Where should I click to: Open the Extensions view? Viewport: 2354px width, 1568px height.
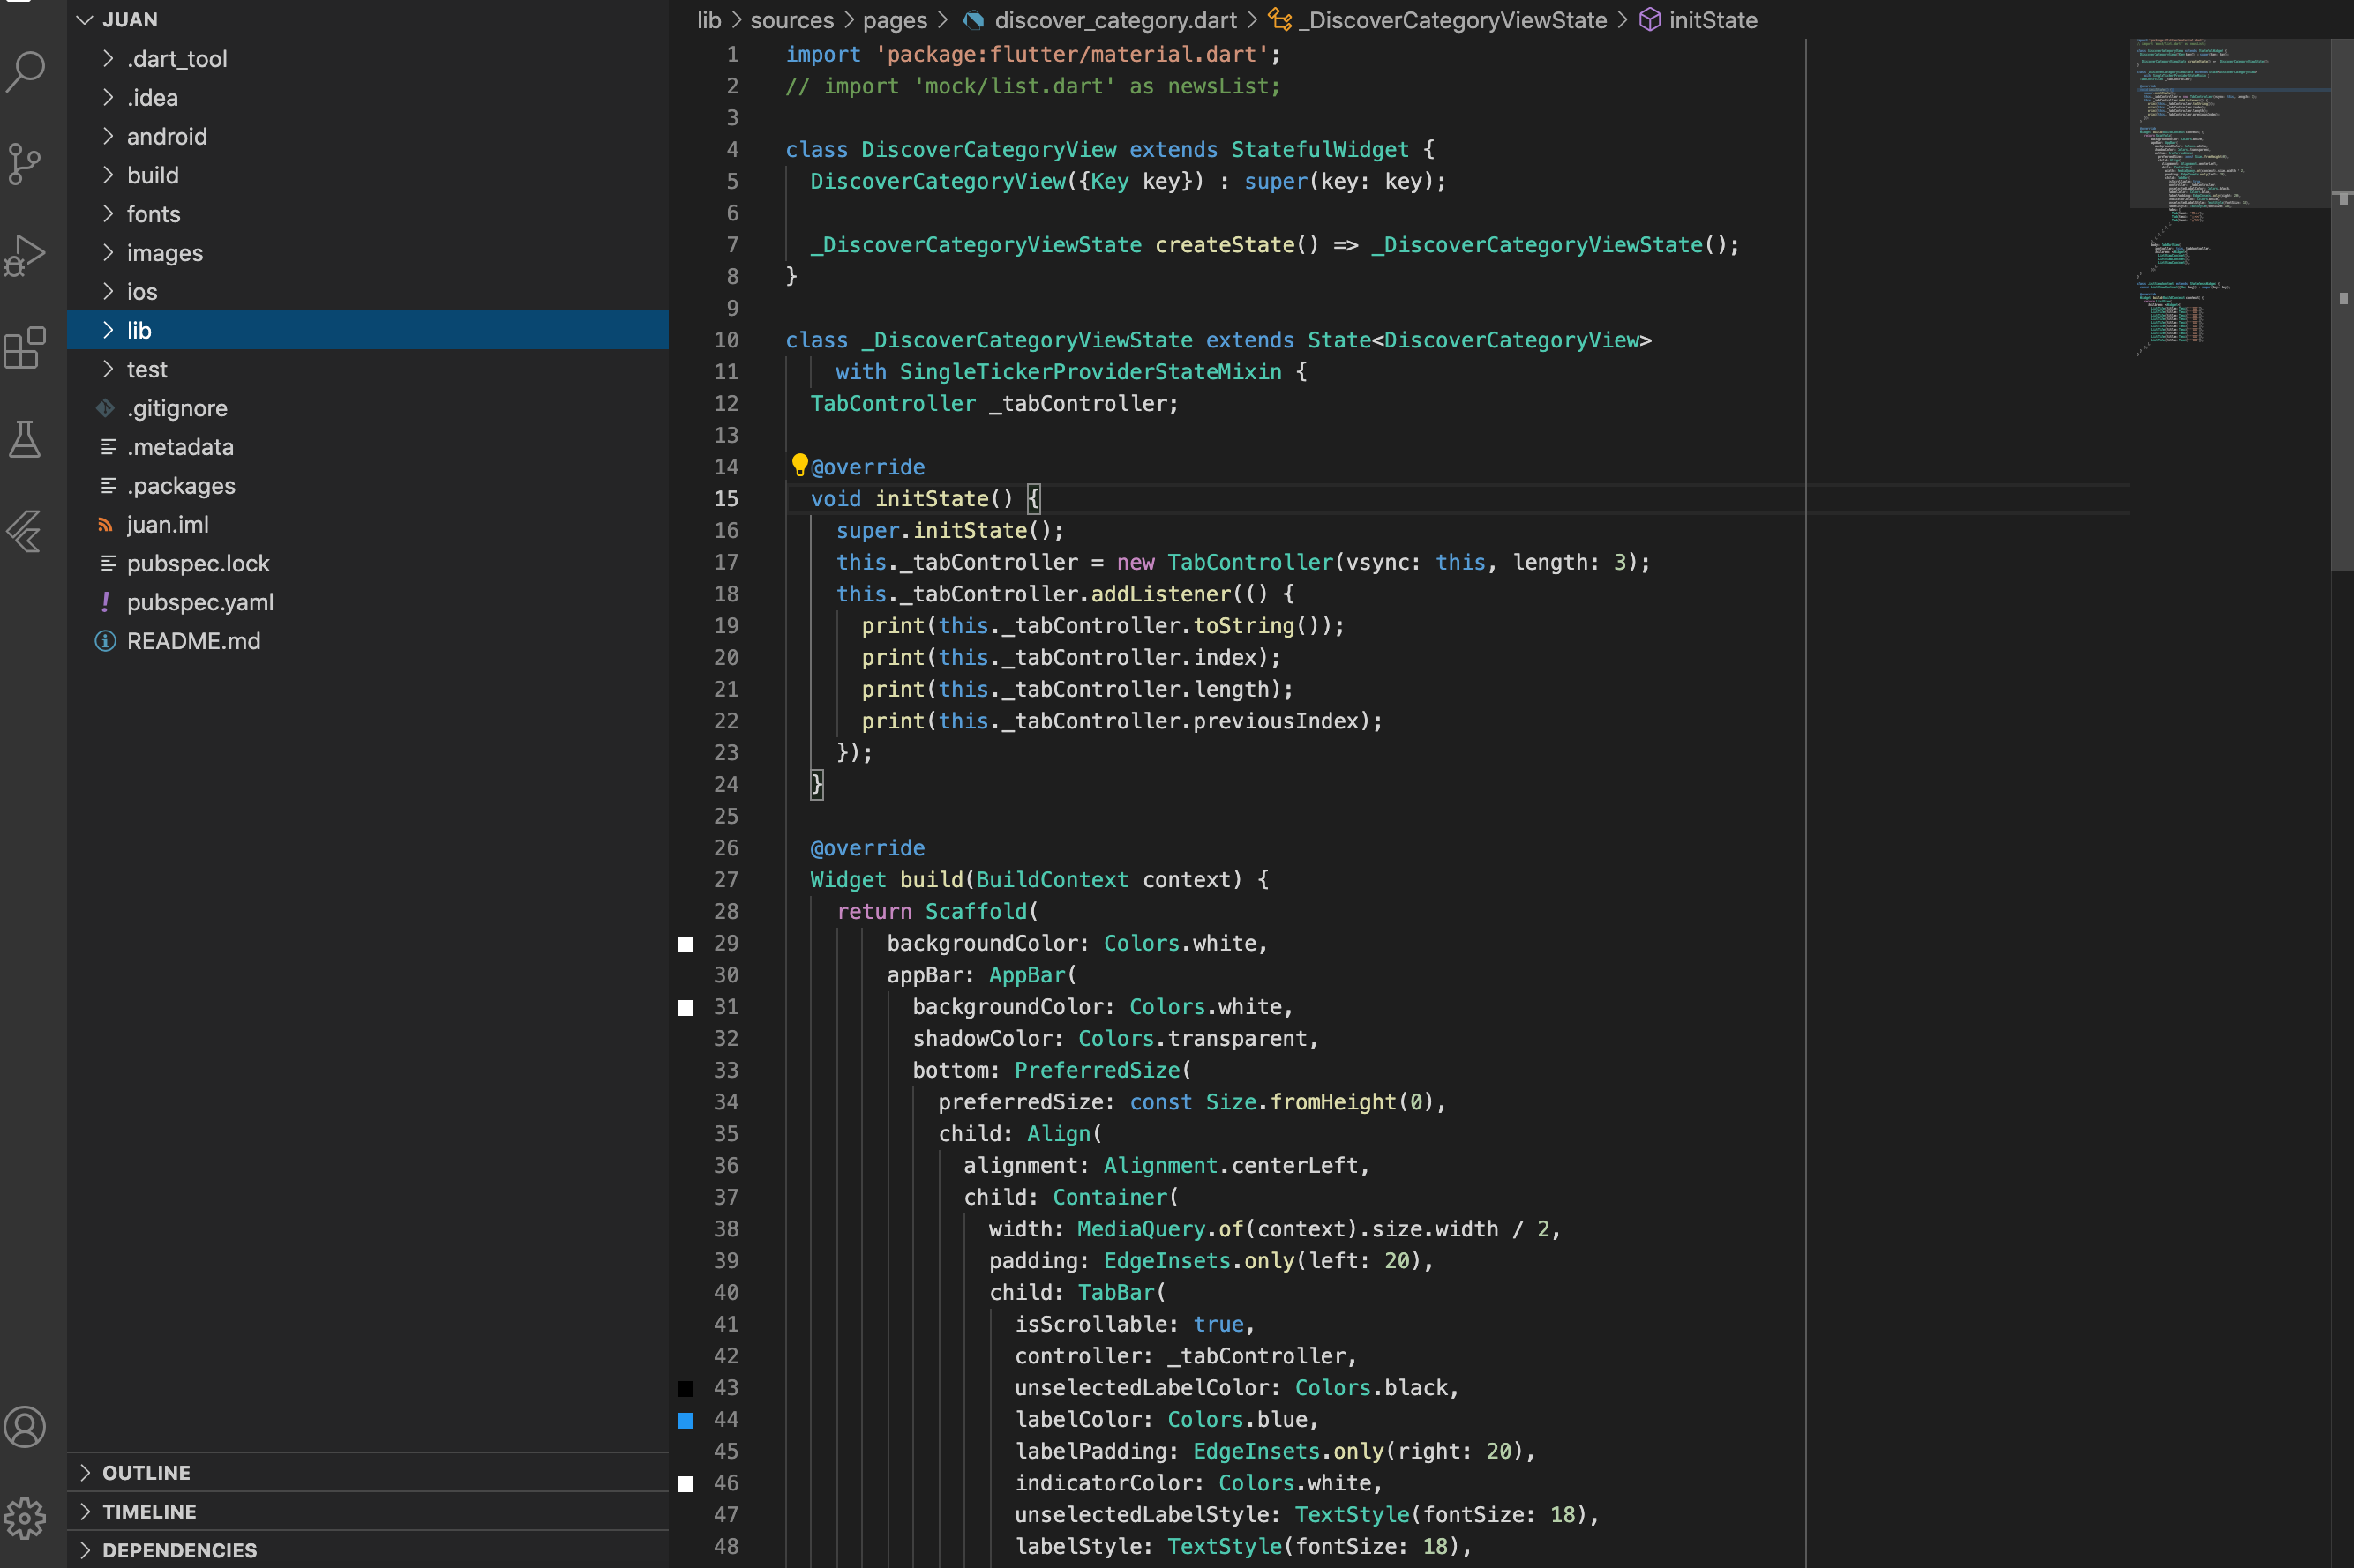(x=26, y=348)
